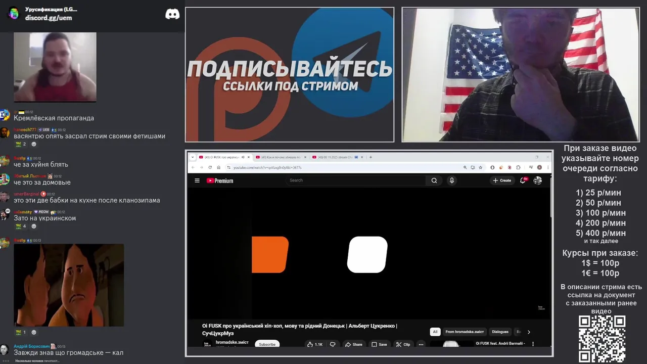Reload the YouTube page
This screenshot has width=647, height=364.
(210, 167)
